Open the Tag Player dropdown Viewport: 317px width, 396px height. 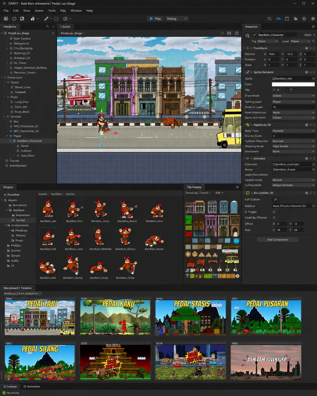[268, 41]
